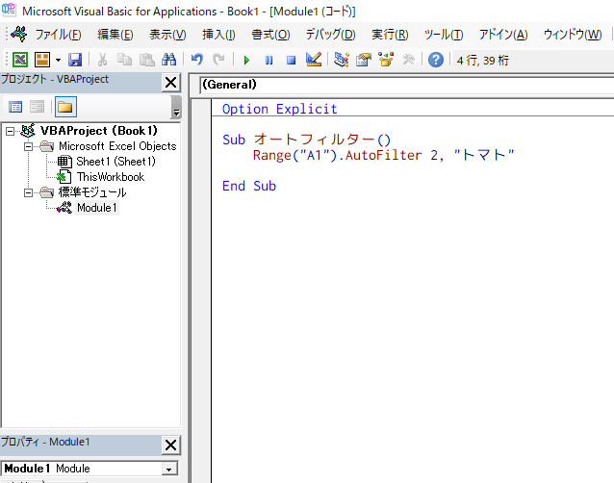The width and height of the screenshot is (614, 483).
Task: Open the Insert object dropdown arrow
Action: click(58, 61)
